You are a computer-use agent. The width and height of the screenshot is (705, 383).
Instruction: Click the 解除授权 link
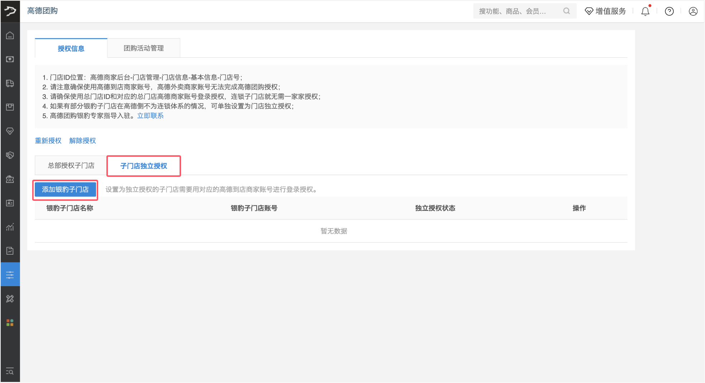pyautogui.click(x=82, y=141)
